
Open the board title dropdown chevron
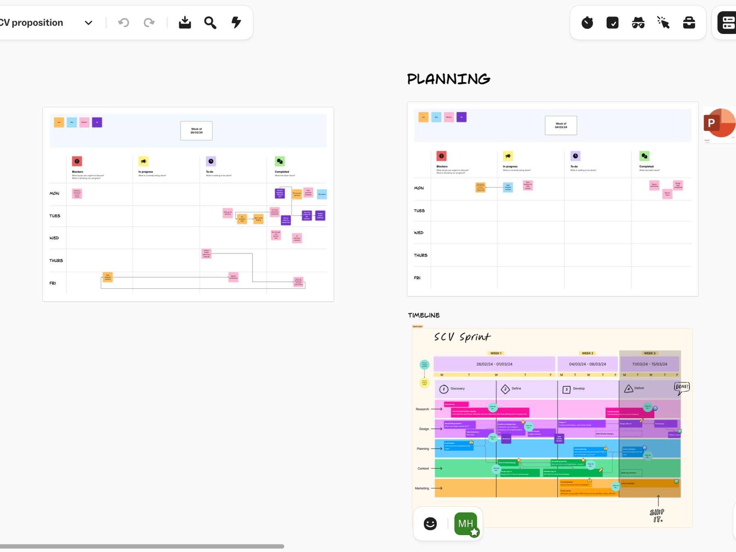coord(89,23)
